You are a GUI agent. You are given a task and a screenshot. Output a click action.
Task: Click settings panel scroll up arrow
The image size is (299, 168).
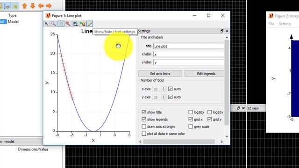pos(227,38)
